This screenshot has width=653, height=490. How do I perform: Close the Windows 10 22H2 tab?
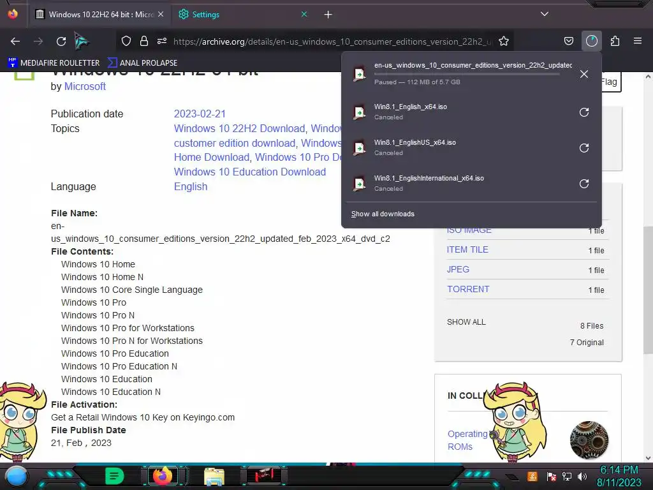(160, 14)
